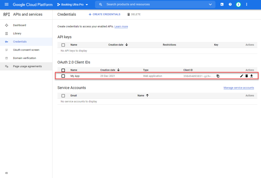Select all OAuth 2.0 Client IDs checkbox
Image resolution: width=261 pixels, height=178 pixels.
(63, 70)
